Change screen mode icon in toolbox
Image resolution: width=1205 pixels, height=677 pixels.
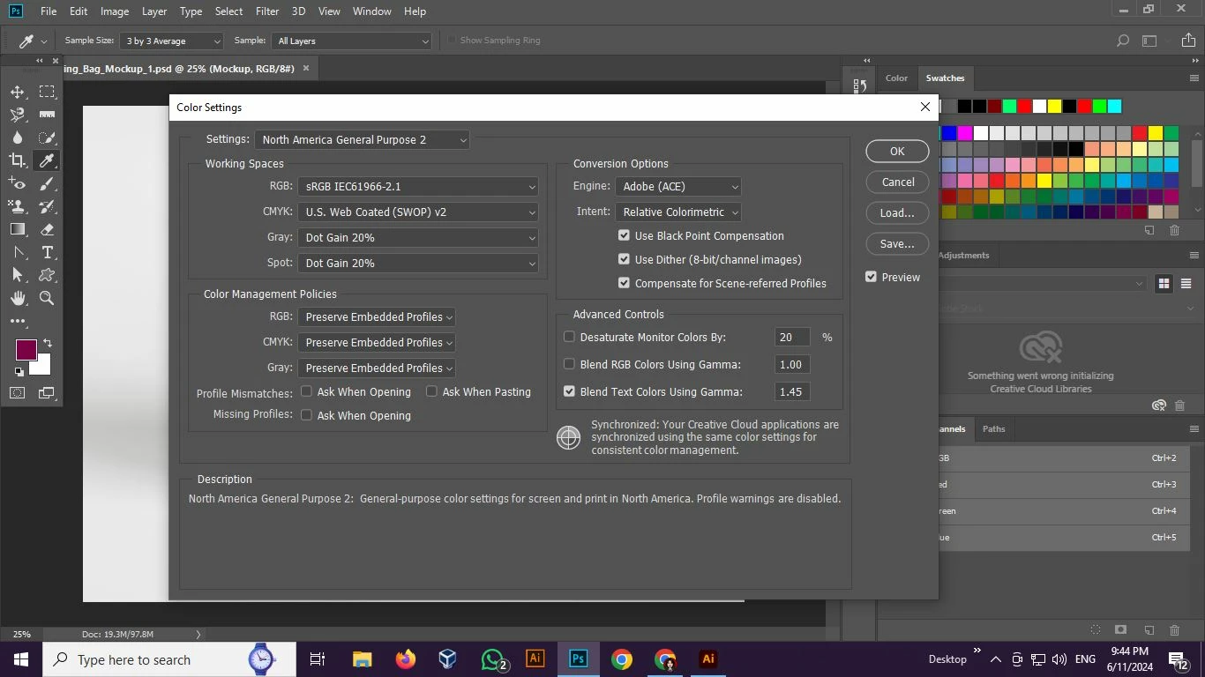[47, 393]
